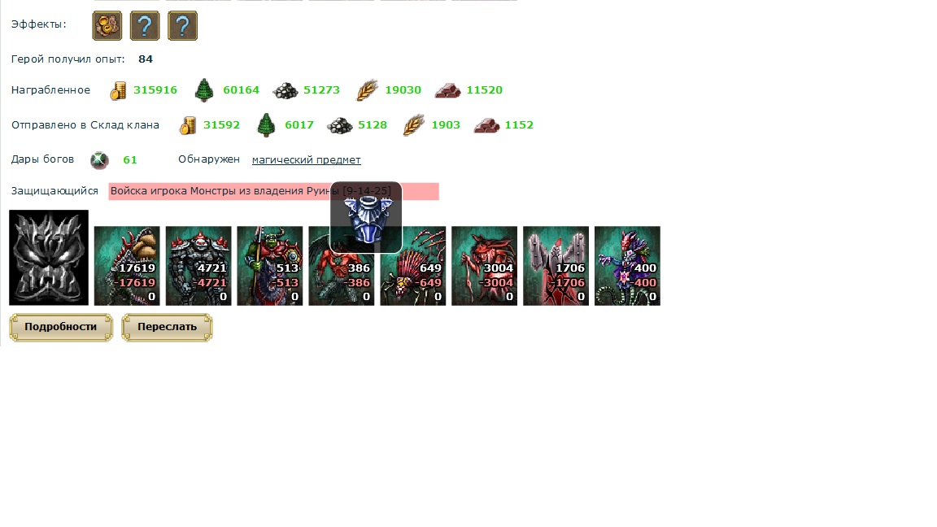The height and width of the screenshot is (527, 937).
Task: Click the blue armor artifact tooltip icon
Action: coord(366,217)
